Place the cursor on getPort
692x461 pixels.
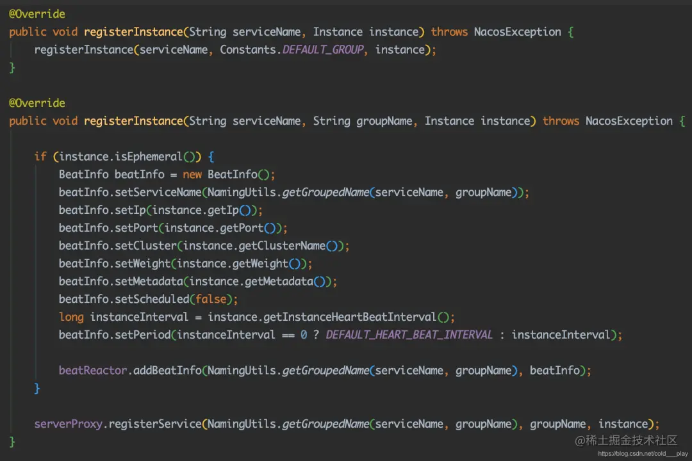(x=242, y=228)
